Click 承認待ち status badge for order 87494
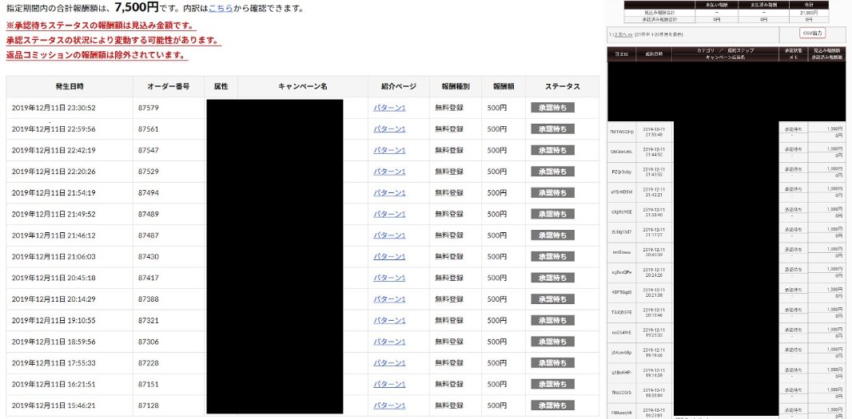 pyautogui.click(x=552, y=192)
